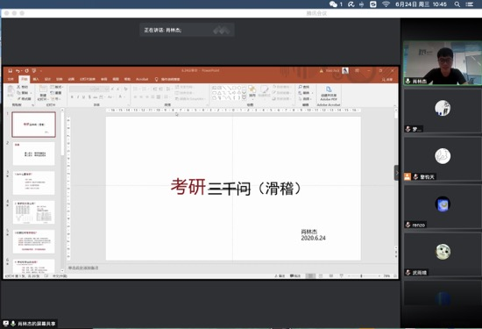Click the Format Painter brush
This screenshot has width=482, height=329.
[24, 98]
